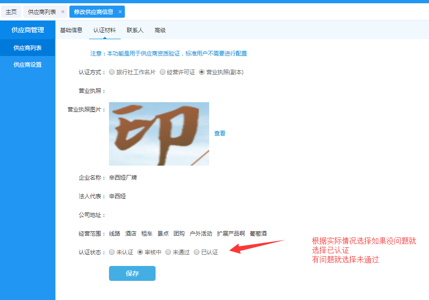Close the 修改供应商信息 tab
This screenshot has width=429, height=300.
(120, 12)
